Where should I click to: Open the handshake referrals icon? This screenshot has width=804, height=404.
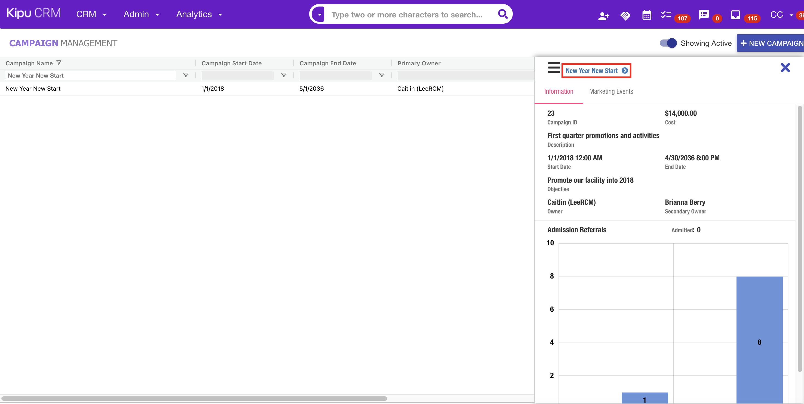point(625,16)
